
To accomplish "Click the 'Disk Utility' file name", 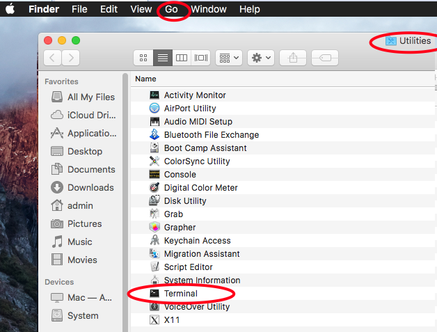I will (185, 201).
